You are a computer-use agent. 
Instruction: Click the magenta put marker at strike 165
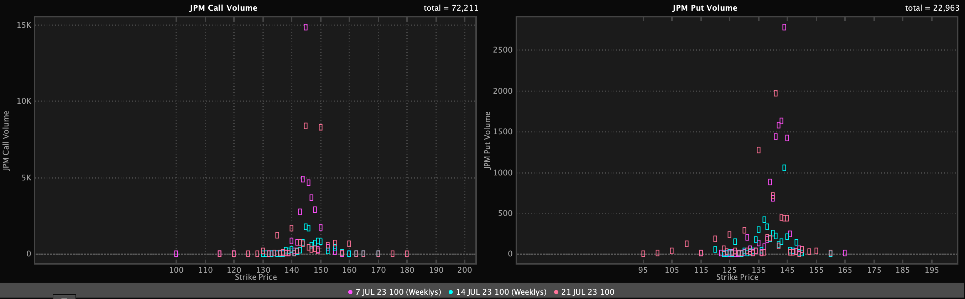tap(845, 253)
